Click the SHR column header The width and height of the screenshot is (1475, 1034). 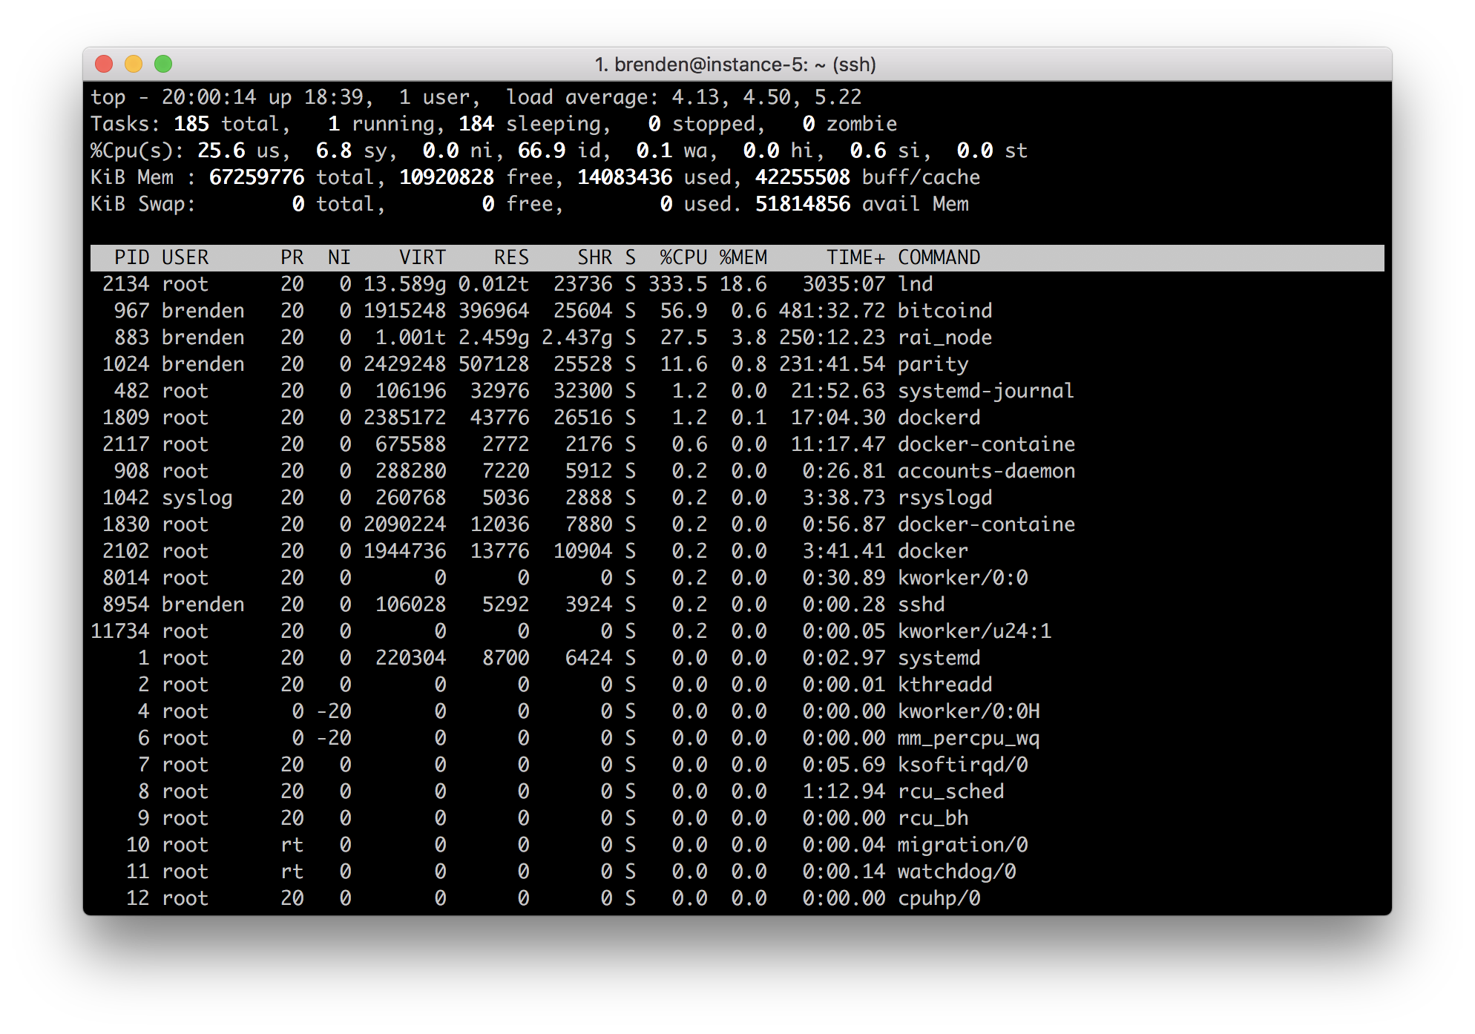click(x=594, y=257)
